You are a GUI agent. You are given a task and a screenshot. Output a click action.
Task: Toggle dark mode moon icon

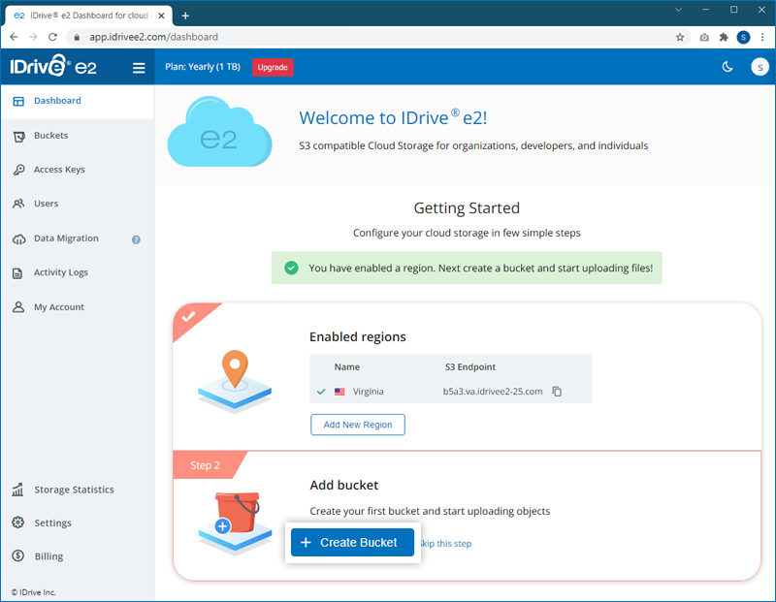pos(727,67)
